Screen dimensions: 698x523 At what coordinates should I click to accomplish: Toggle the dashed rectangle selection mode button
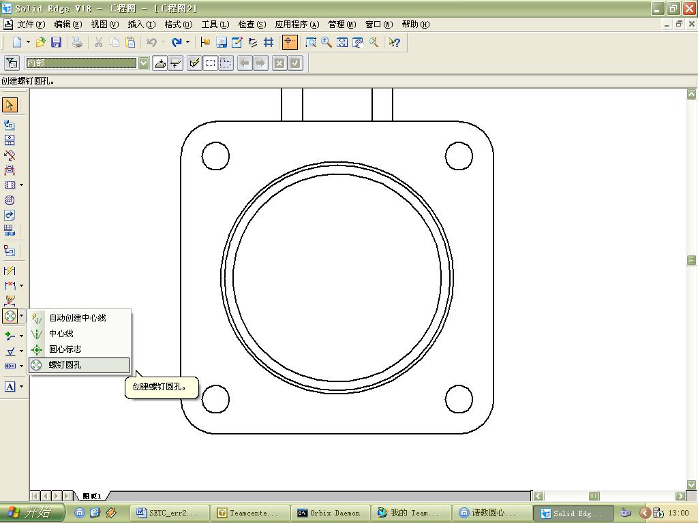(x=210, y=63)
